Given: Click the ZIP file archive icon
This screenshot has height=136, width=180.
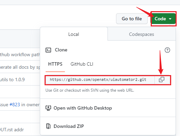Looking at the screenshot, I should coord(48,126).
